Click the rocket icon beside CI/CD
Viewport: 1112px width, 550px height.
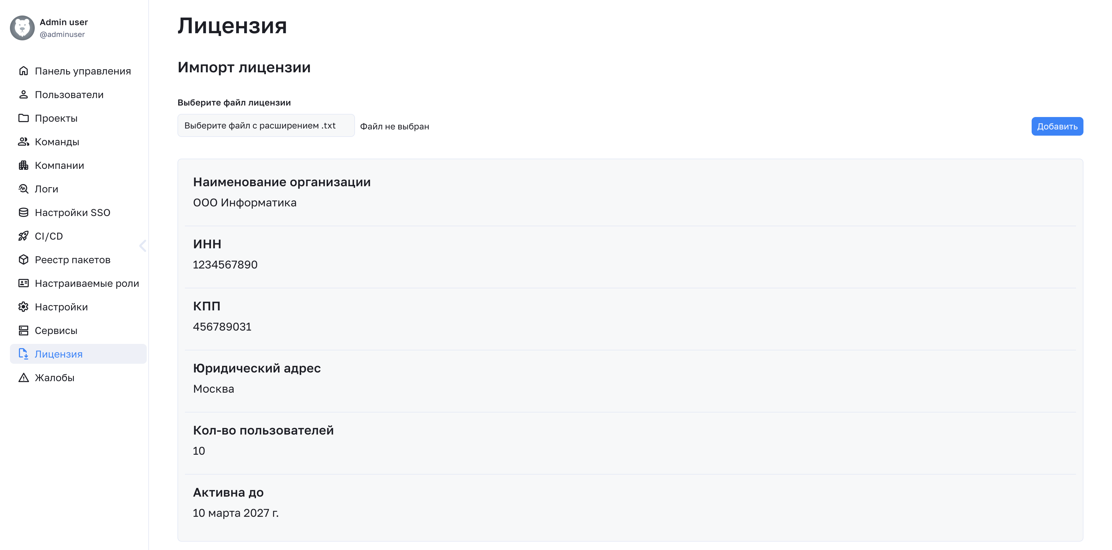[23, 236]
